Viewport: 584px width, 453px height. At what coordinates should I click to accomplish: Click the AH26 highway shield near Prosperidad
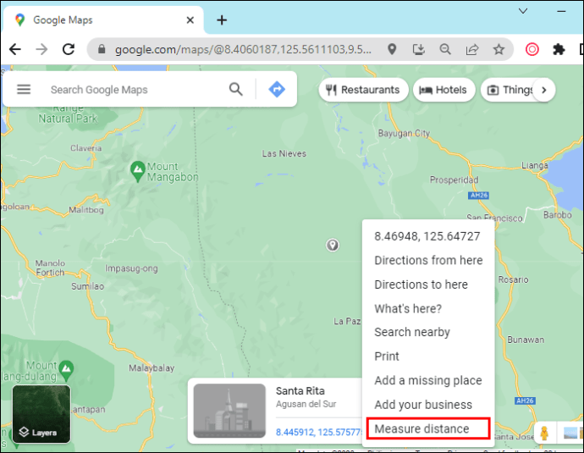pos(478,196)
